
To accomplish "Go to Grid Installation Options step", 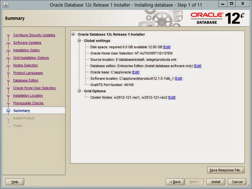I will click(31, 58).
